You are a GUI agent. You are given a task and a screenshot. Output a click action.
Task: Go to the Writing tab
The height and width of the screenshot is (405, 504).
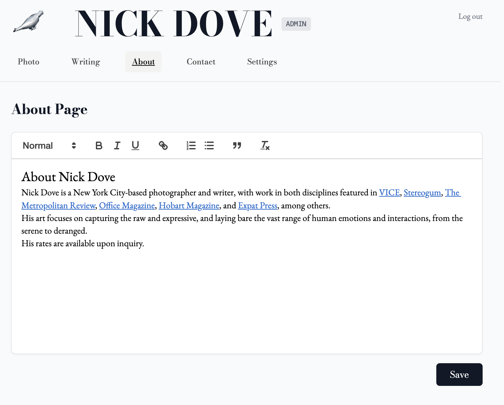(x=86, y=62)
